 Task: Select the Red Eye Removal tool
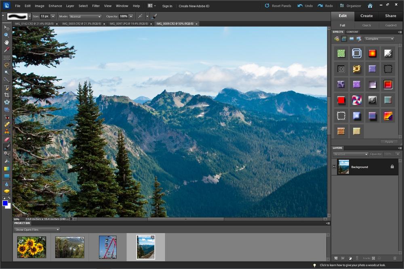[x=6, y=117]
